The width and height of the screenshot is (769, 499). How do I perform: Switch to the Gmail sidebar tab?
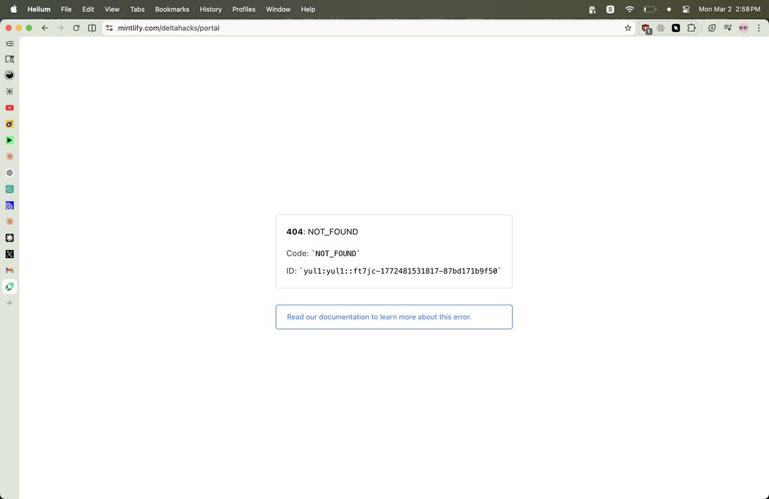click(x=10, y=270)
